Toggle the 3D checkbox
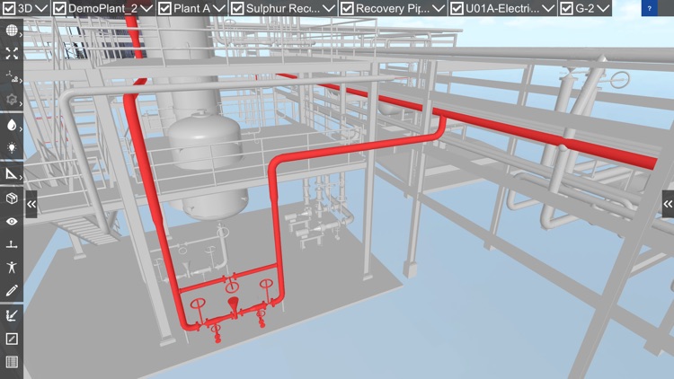Image resolution: width=674 pixels, height=379 pixels. pyautogui.click(x=9, y=8)
